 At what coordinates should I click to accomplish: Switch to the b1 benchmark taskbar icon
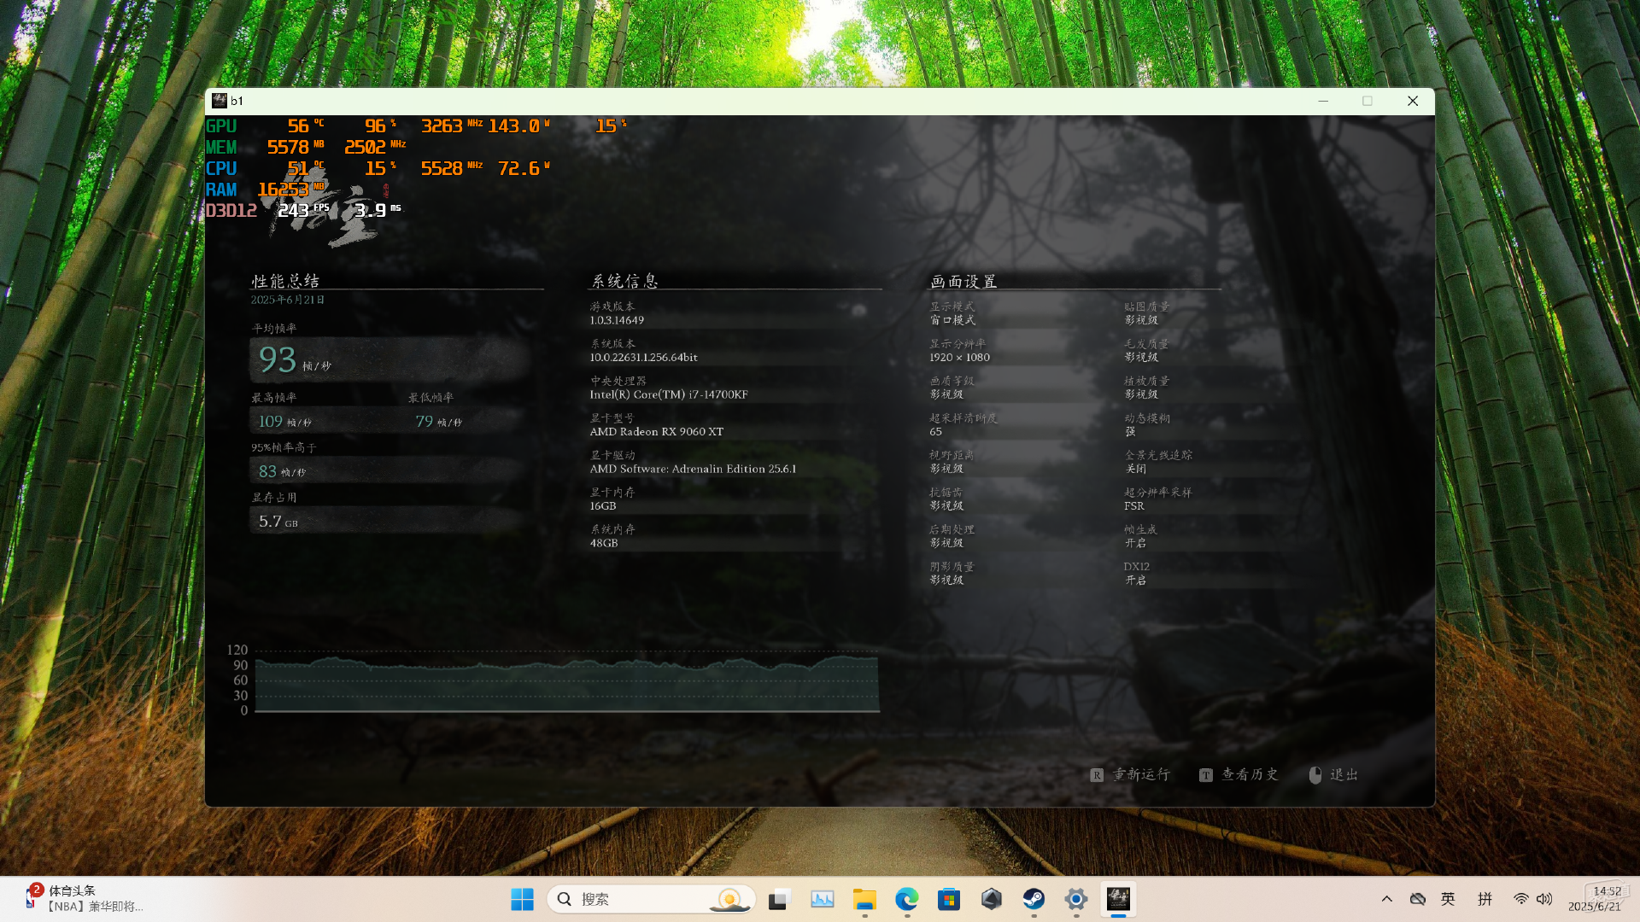click(x=1118, y=899)
